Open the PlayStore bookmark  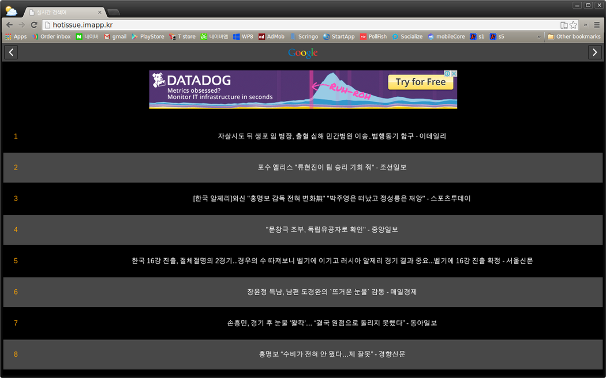pos(148,36)
